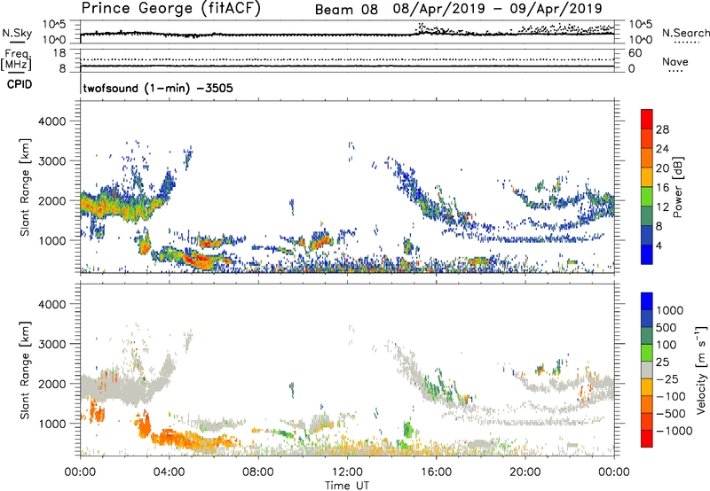Click the blue bottom of Power color bar
The height and width of the screenshot is (491, 710).
point(647,254)
